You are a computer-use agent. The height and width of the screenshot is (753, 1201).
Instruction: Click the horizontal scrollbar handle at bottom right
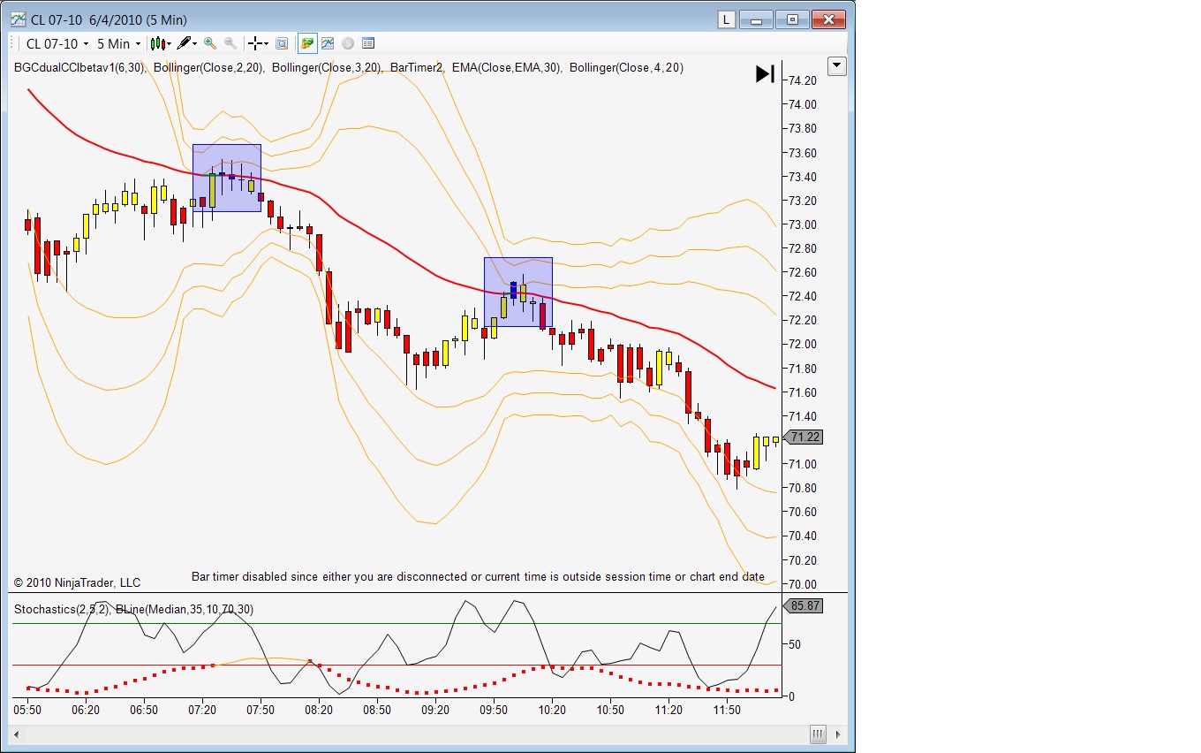click(x=818, y=734)
